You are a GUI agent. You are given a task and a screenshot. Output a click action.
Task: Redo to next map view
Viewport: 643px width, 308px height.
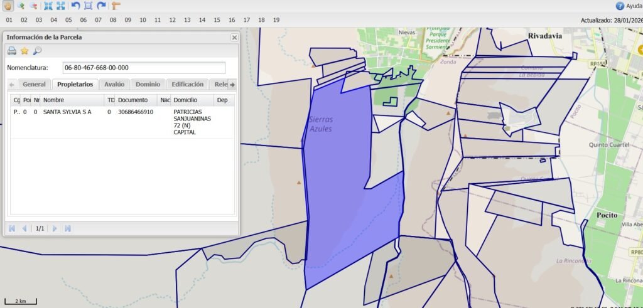[x=101, y=6]
